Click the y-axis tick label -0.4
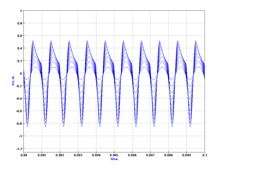The image size is (253, 178). pyautogui.click(x=19, y=98)
